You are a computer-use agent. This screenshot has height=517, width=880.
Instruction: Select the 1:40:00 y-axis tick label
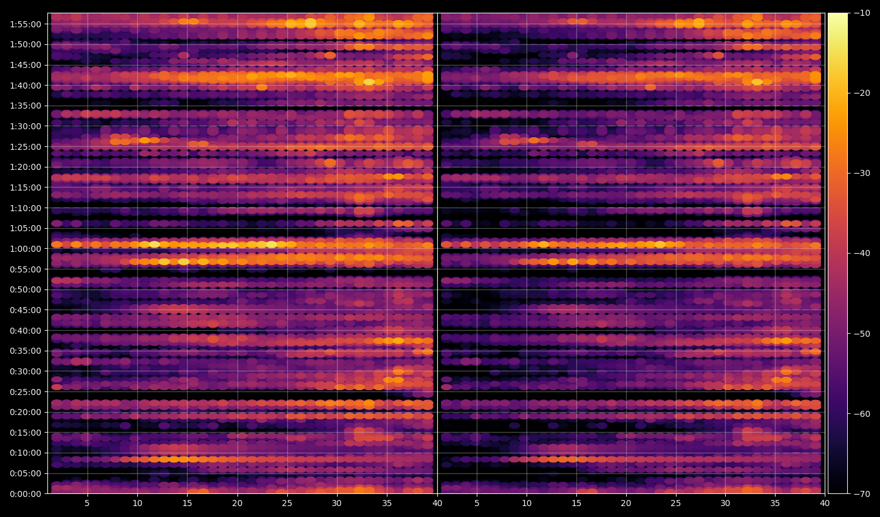(26, 86)
